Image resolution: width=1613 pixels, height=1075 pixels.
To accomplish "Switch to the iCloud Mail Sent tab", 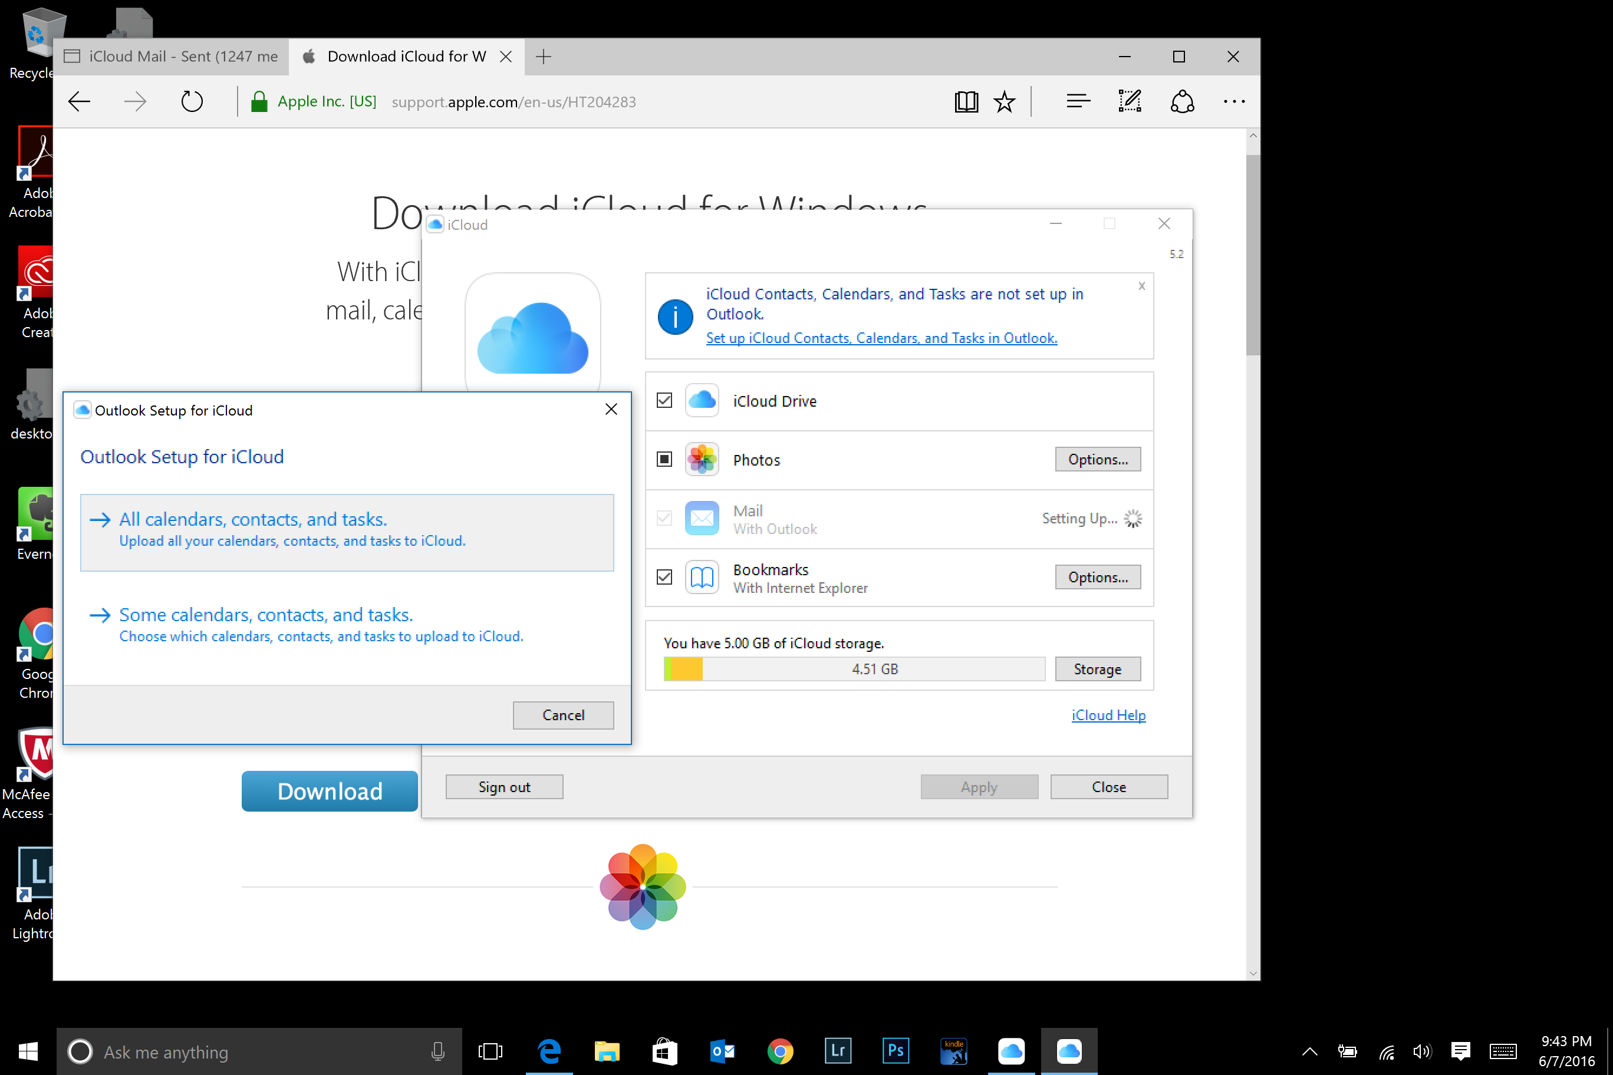I will (172, 57).
